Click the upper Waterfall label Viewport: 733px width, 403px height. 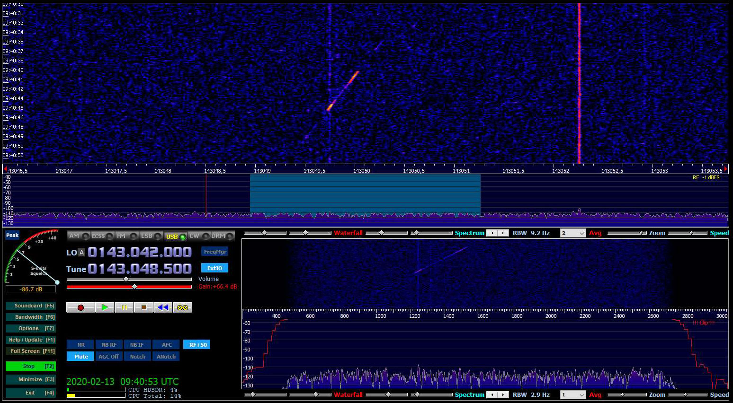pyautogui.click(x=348, y=233)
